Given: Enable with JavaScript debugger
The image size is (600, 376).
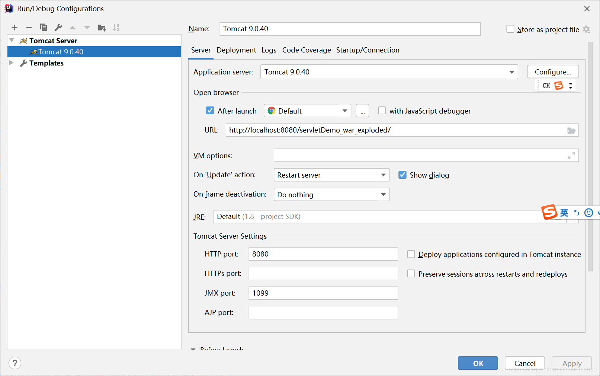Looking at the screenshot, I should pyautogui.click(x=382, y=111).
